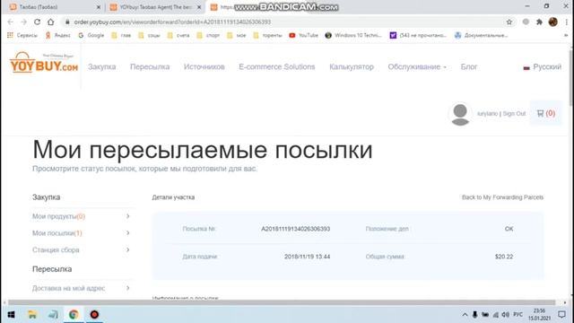The height and width of the screenshot is (323, 574).
Task: Click the Sign Out link
Action: pyautogui.click(x=514, y=114)
